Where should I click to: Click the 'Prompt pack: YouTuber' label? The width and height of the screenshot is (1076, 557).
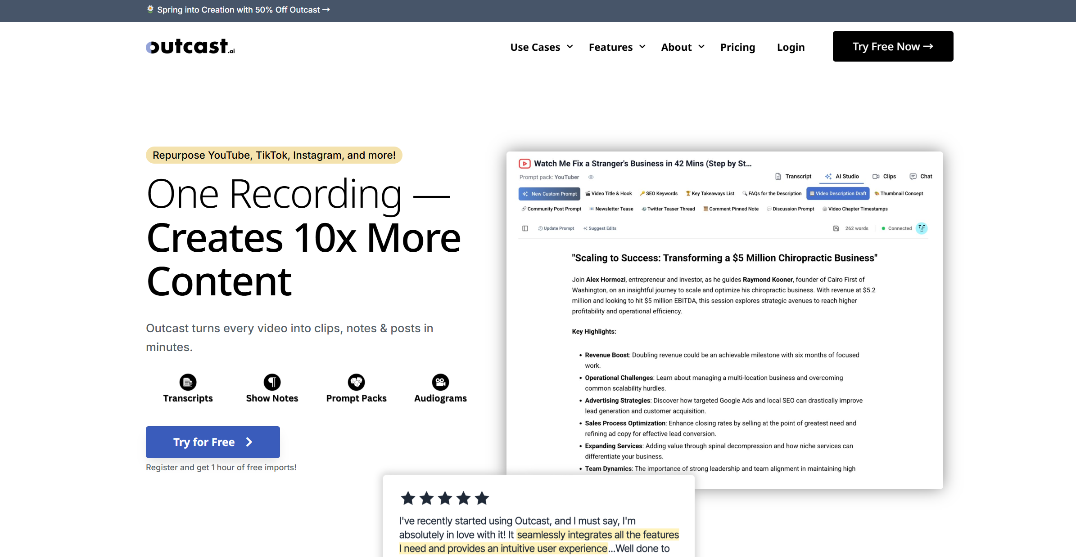pos(549,177)
